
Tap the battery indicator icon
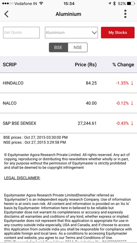pos(131,3)
